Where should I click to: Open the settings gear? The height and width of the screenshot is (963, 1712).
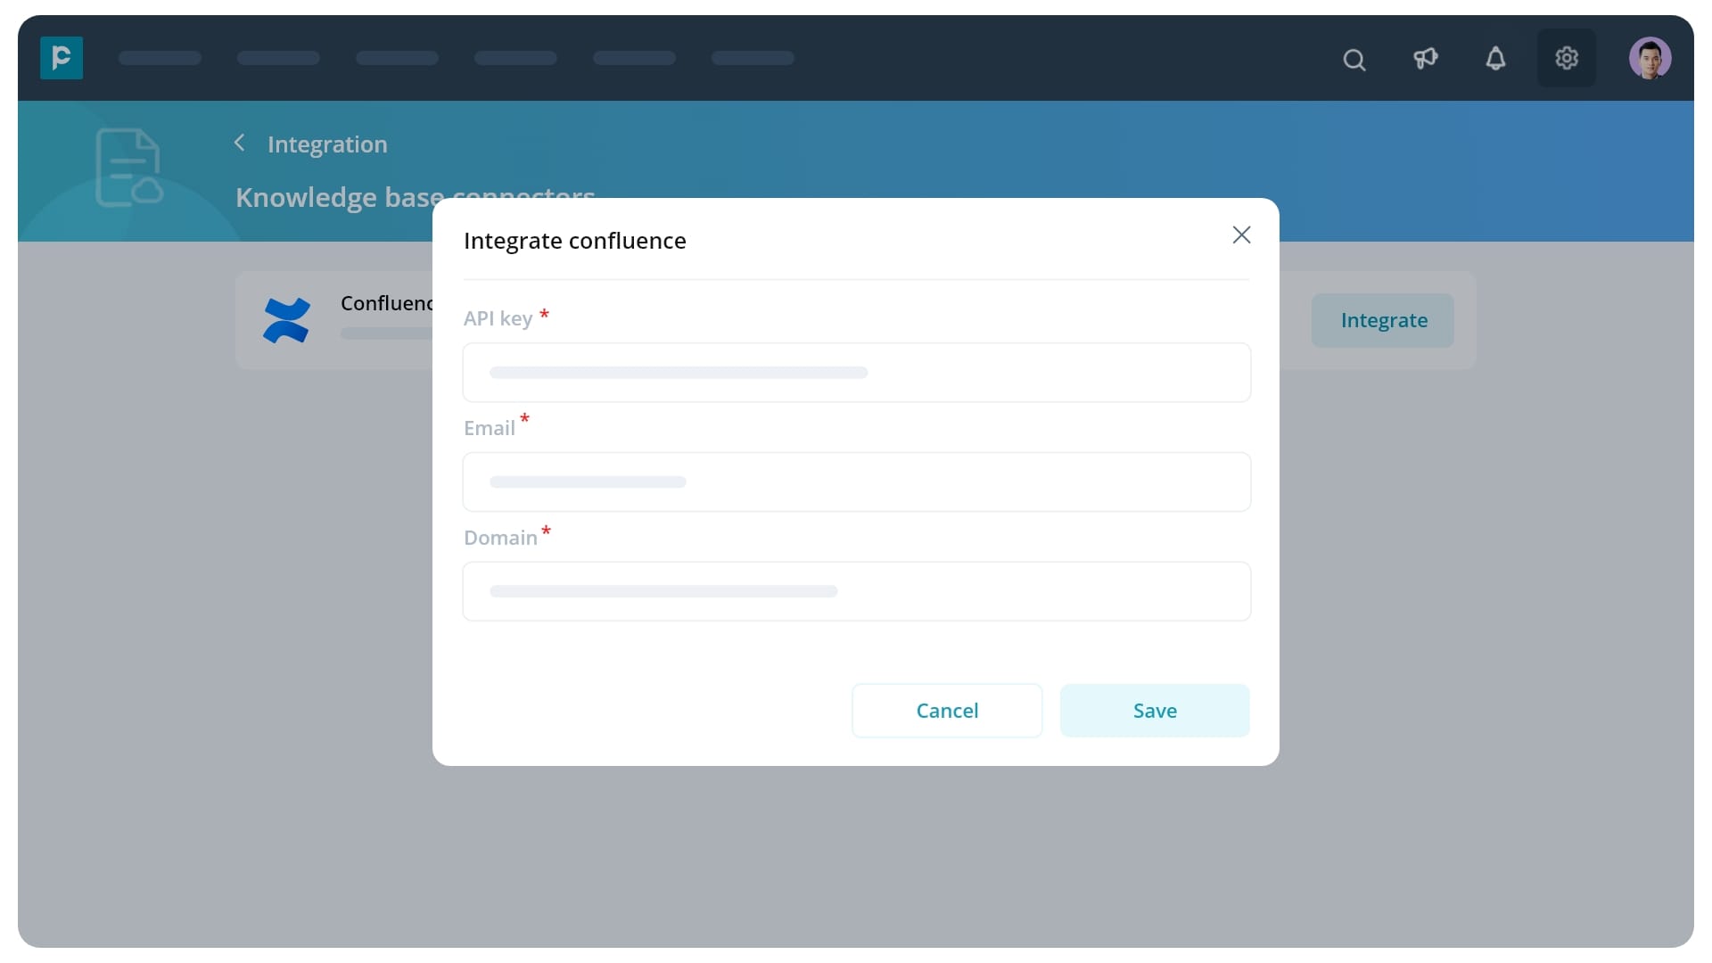[1566, 58]
